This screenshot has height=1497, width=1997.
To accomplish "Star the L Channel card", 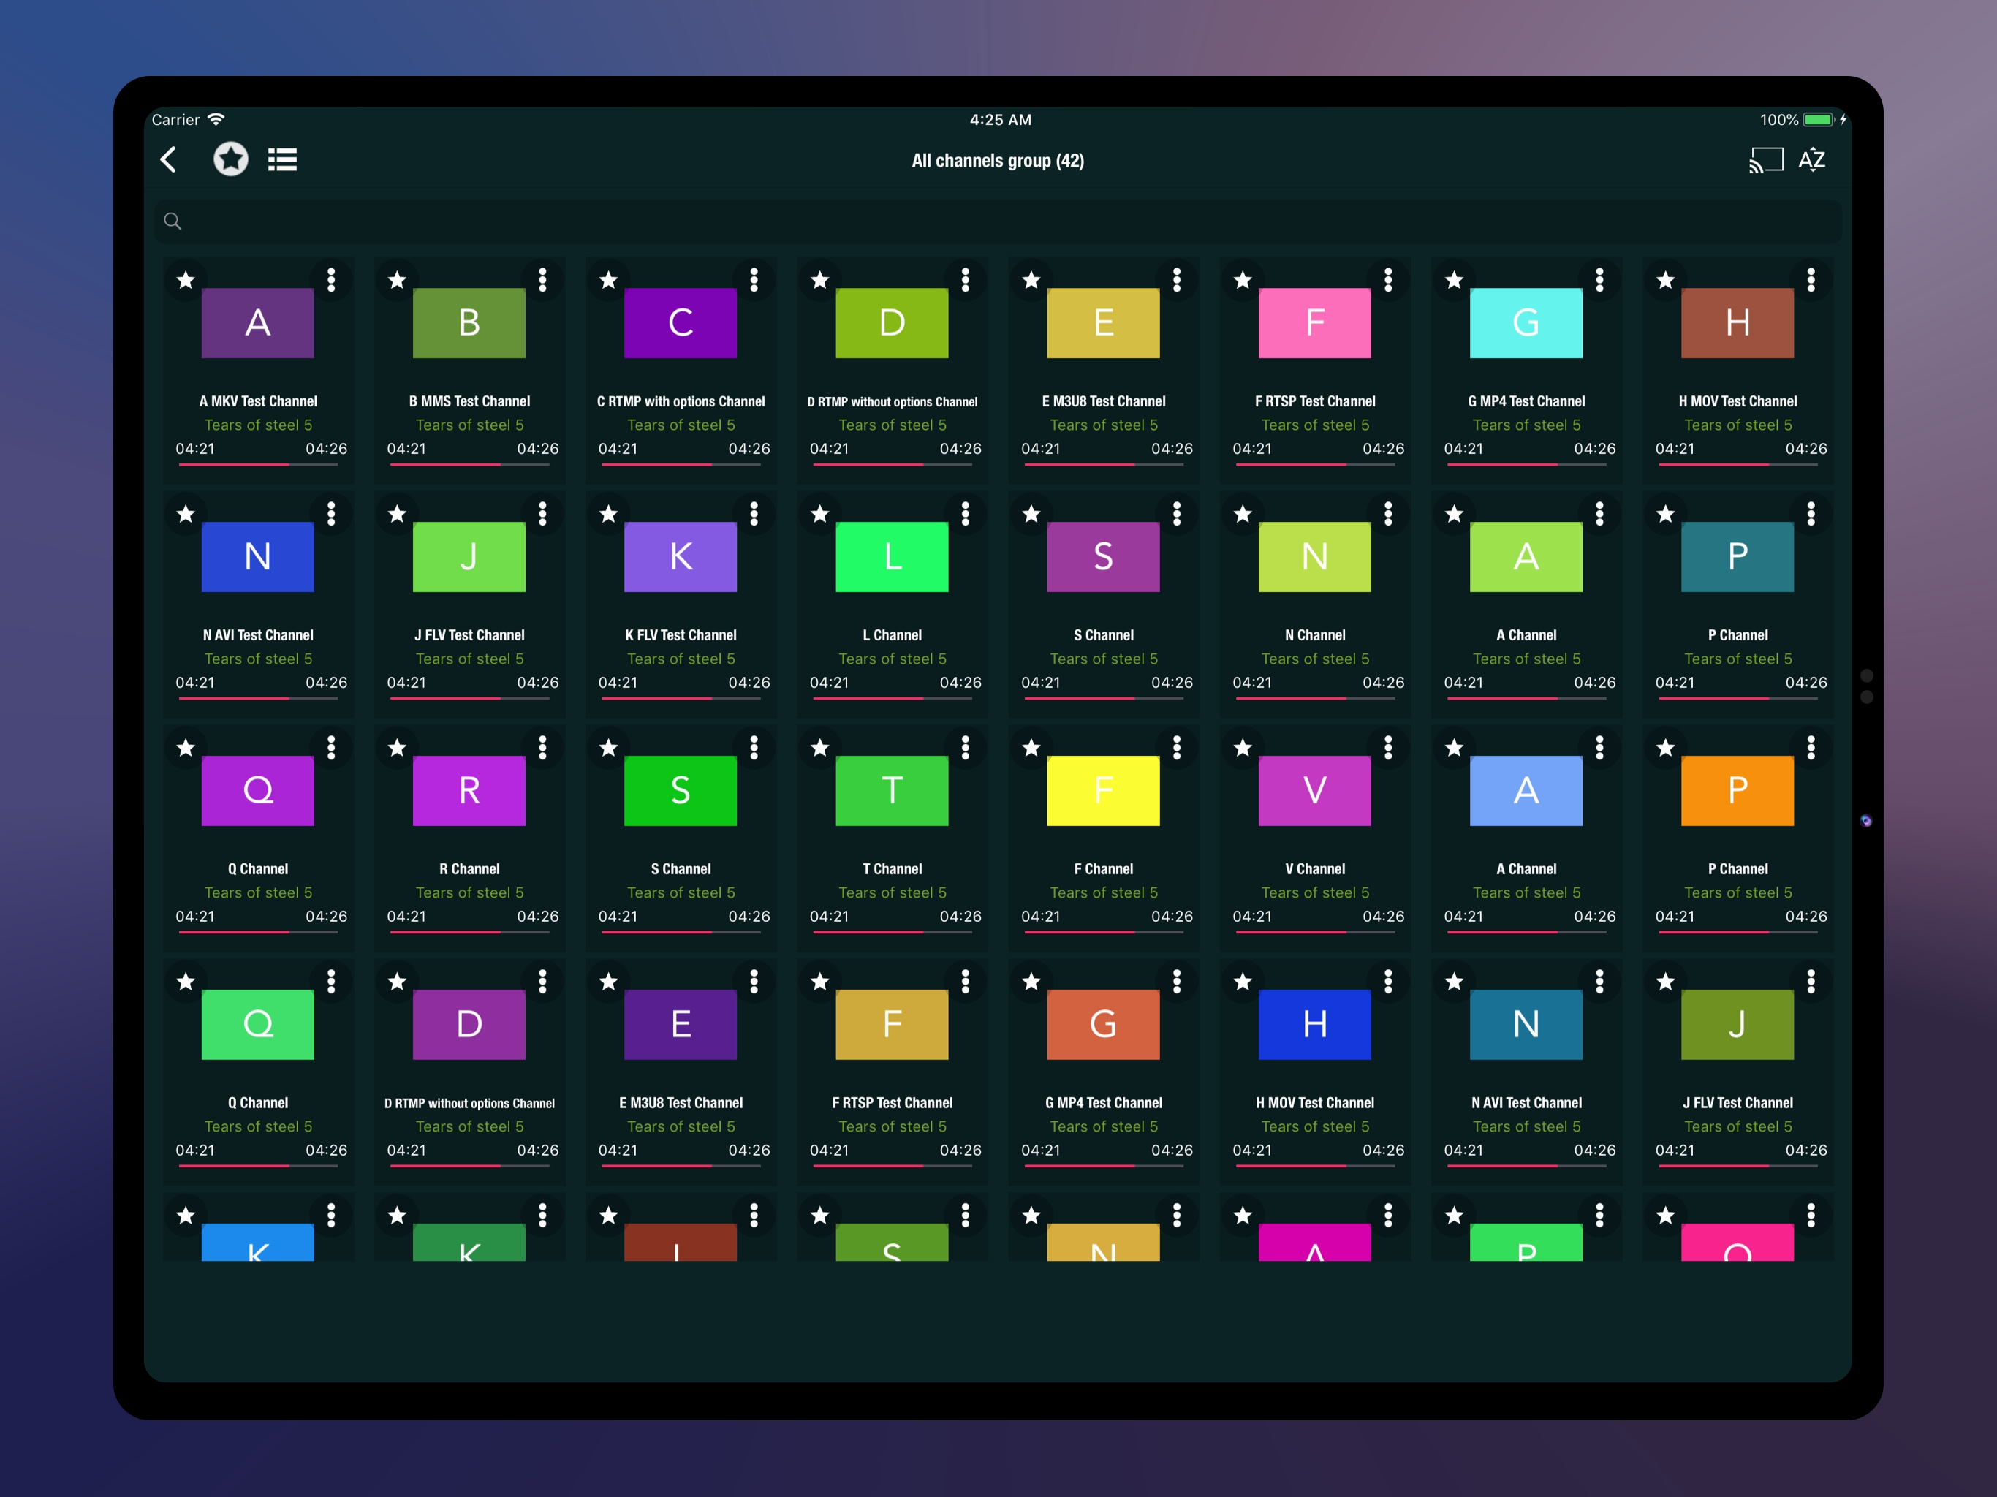I will click(819, 514).
